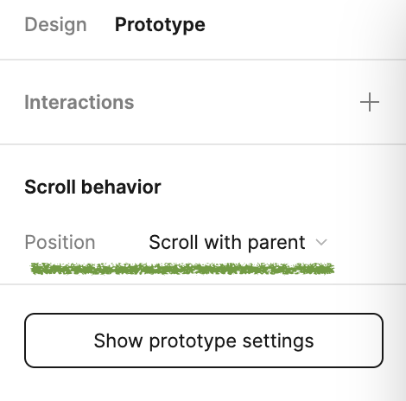Screen dimensions: 406x401
Task: Click the word 'Scroll' in the bold section heading
Action: 49,187
